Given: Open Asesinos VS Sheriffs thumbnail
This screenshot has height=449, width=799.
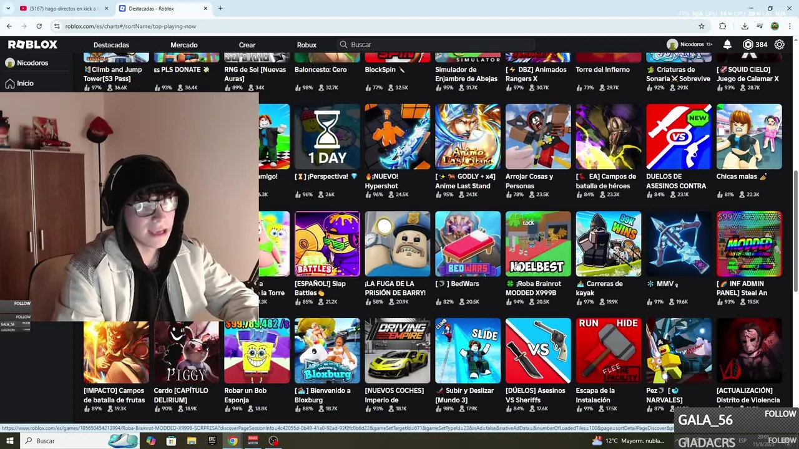Looking at the screenshot, I should [538, 351].
